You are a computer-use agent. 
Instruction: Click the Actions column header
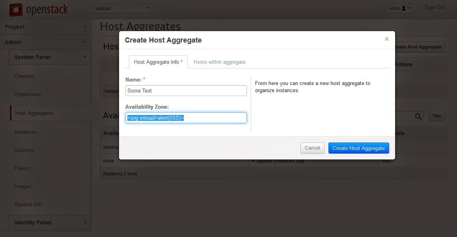pyautogui.click(x=404, y=64)
